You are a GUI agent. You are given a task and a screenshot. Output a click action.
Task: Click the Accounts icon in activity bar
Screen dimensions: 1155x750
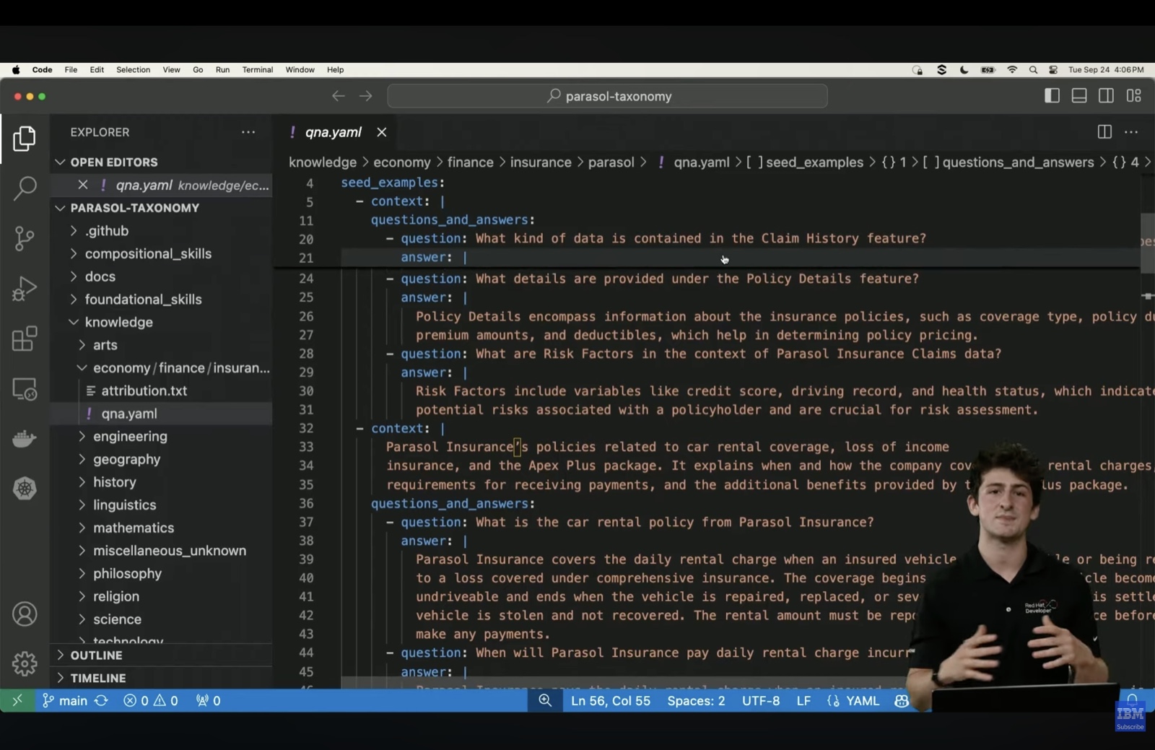point(25,614)
